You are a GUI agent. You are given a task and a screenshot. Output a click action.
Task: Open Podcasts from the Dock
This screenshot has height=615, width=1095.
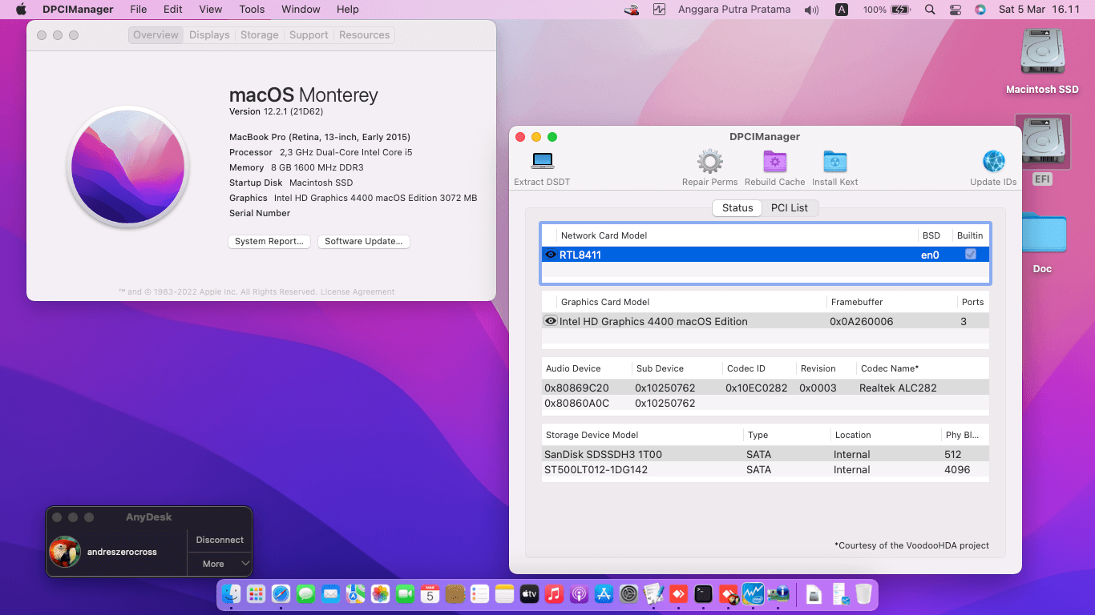tap(579, 594)
